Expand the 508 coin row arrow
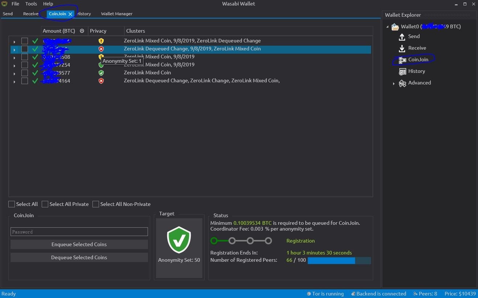The height and width of the screenshot is (298, 478). pos(14,57)
